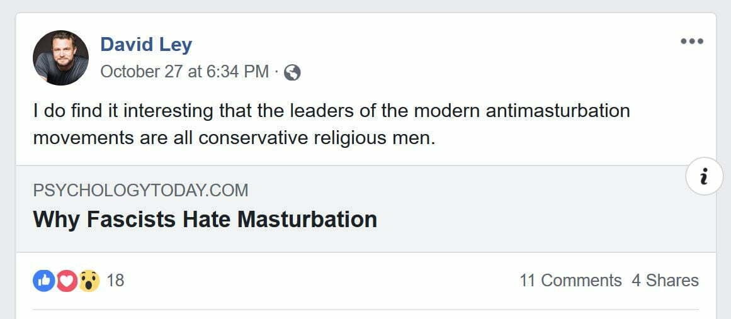
Task: Click the blue Like reaction icon
Action: click(43, 281)
